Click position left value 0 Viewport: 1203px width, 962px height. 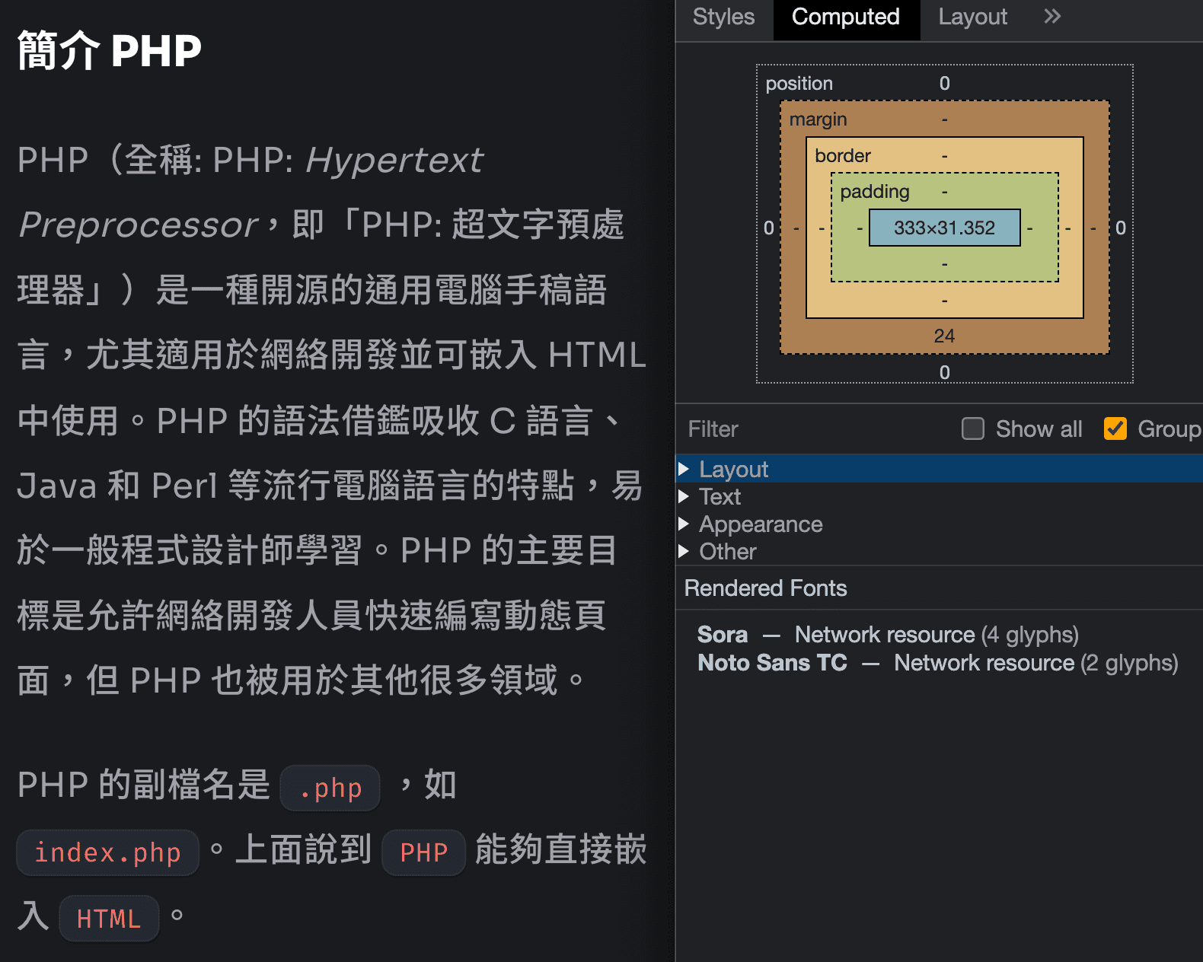(768, 228)
